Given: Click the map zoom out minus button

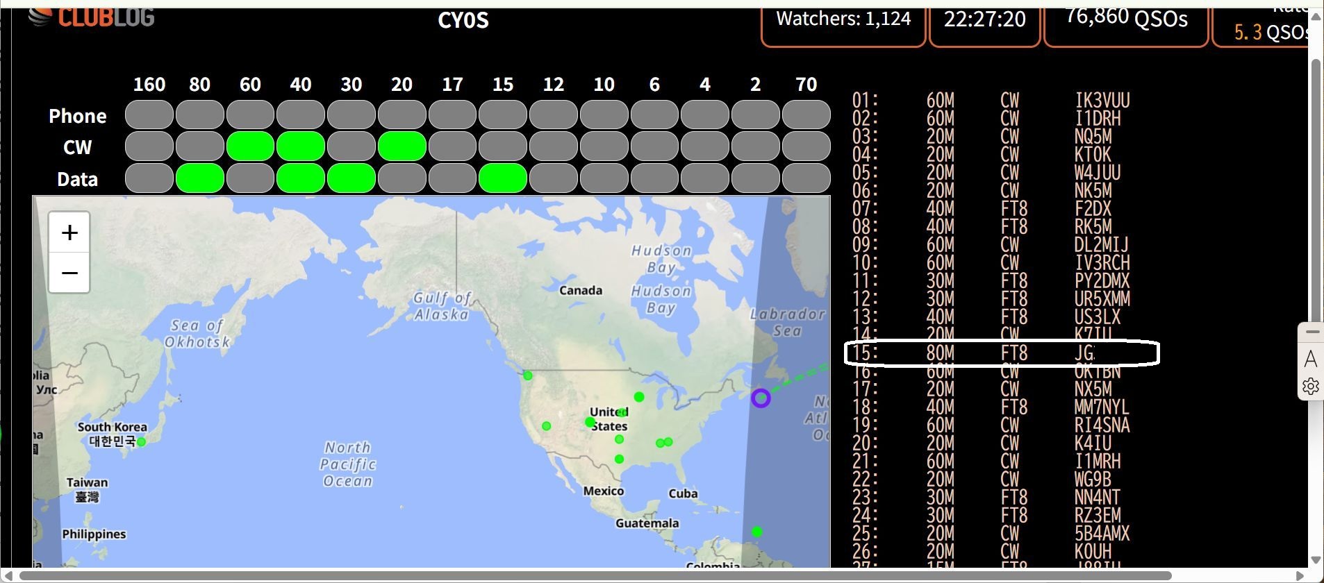Looking at the screenshot, I should [69, 273].
